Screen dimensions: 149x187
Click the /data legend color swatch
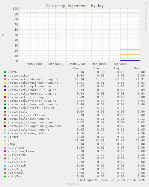tap(5, 72)
